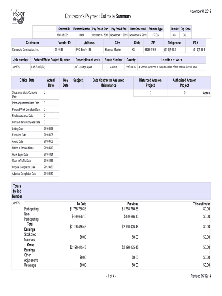
Task: Click the page indicator 1 of 4
Action: pyautogui.click(x=111, y=276)
